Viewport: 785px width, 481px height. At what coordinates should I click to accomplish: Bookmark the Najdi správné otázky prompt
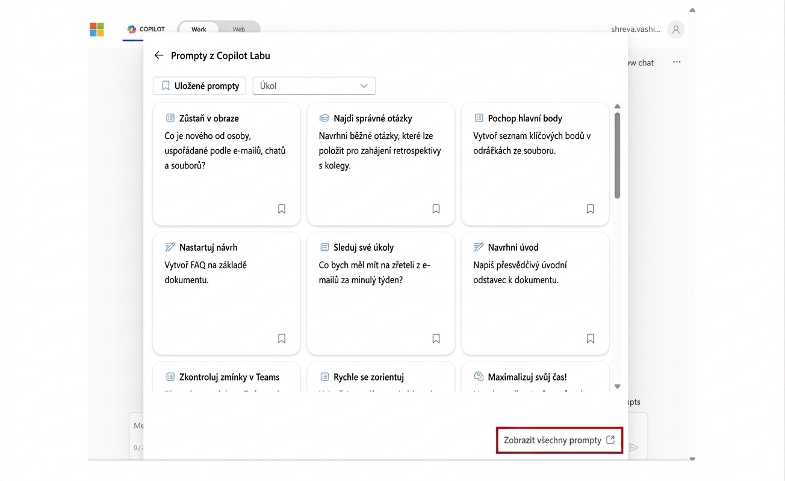436,209
